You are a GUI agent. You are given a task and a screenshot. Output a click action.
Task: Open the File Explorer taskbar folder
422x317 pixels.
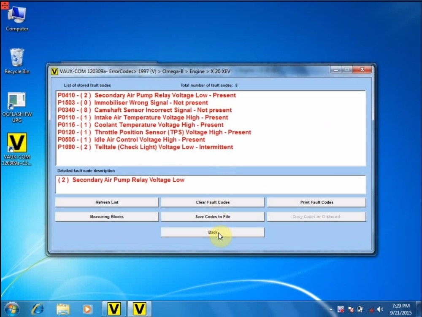[63, 309]
